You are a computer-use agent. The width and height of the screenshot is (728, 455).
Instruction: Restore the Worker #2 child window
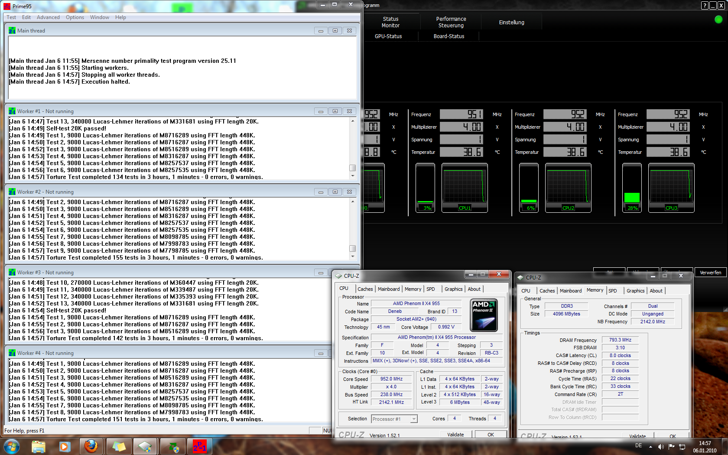[x=335, y=192]
